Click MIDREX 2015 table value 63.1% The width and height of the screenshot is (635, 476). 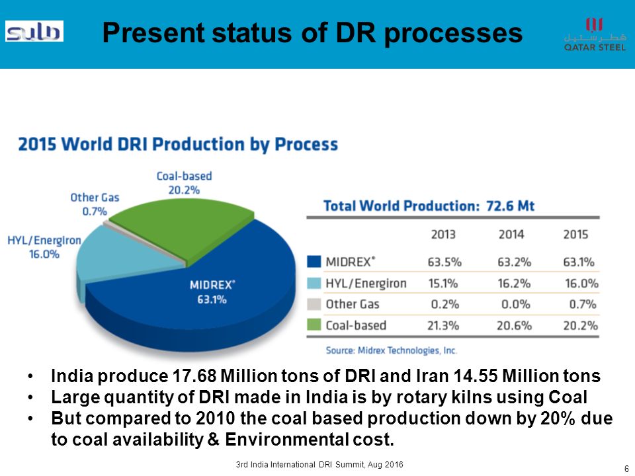coord(578,262)
